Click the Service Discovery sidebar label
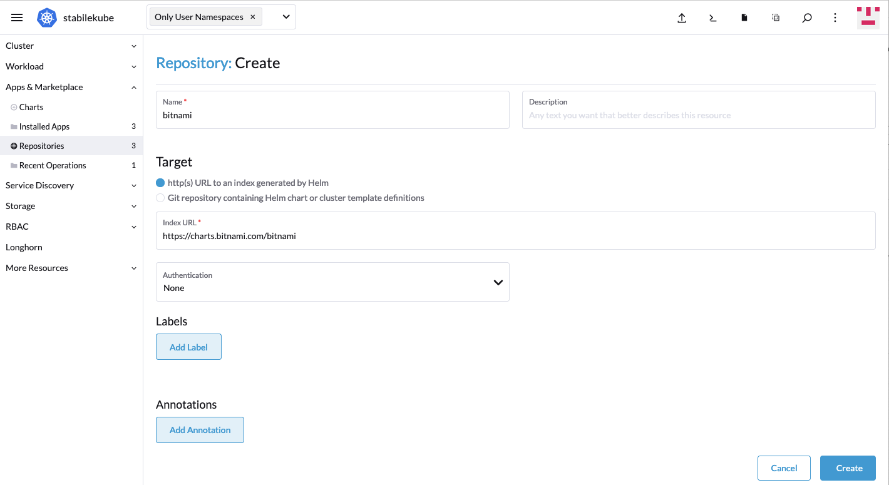 (40, 185)
